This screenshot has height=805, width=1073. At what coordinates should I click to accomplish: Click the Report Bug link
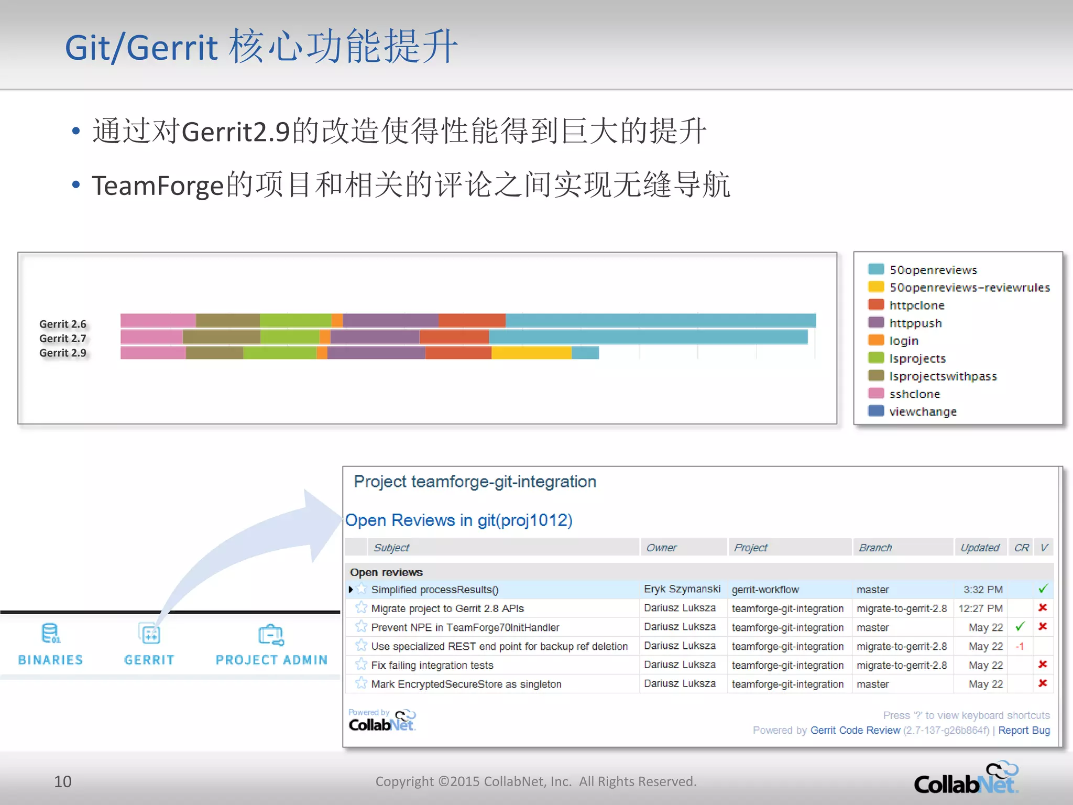pyautogui.click(x=1024, y=731)
